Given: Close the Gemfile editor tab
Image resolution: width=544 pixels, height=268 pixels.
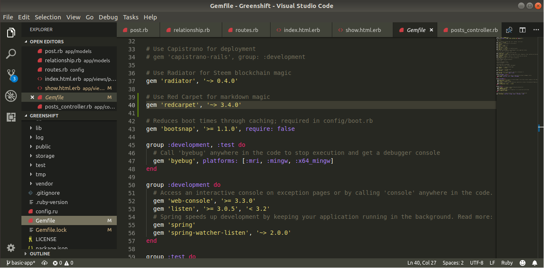Looking at the screenshot, I should [x=431, y=30].
